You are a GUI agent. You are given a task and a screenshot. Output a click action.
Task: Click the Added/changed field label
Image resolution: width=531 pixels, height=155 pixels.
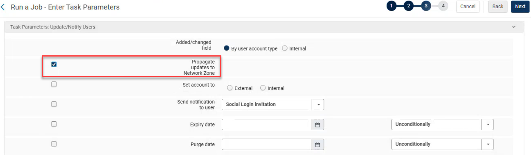pos(193,45)
